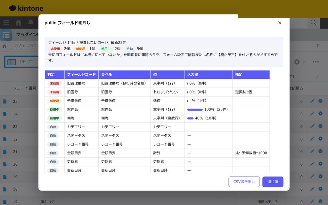Click the 旧管理番号（移行時の名残） label cell
This screenshot has height=205, width=328.
click(x=125, y=84)
